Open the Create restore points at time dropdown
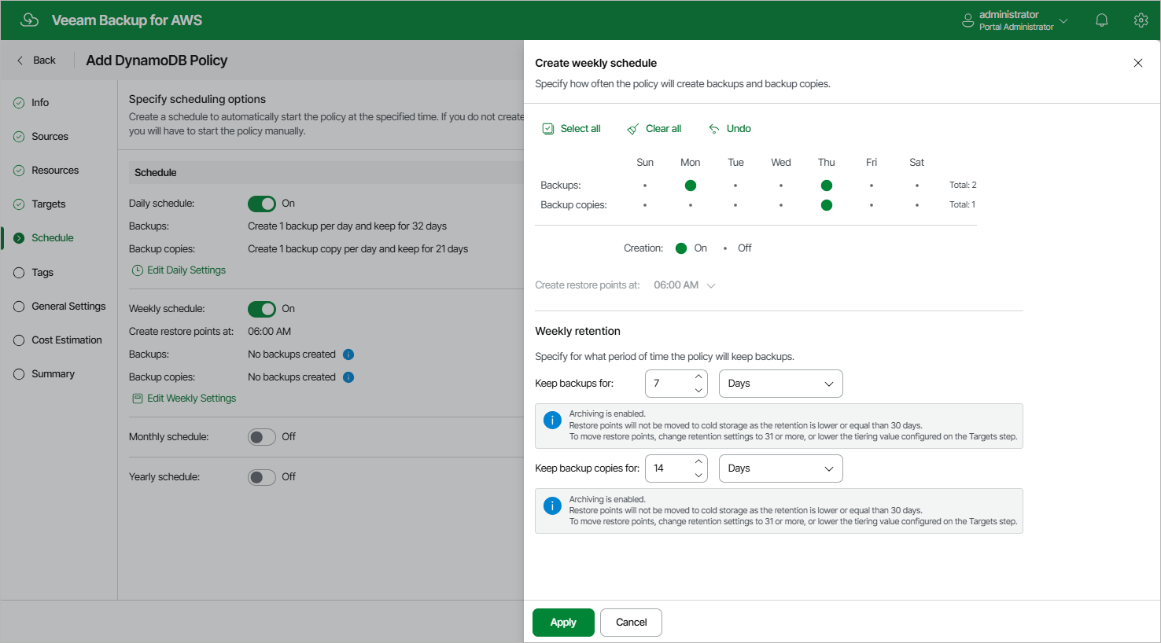This screenshot has height=643, width=1161. pyautogui.click(x=684, y=285)
